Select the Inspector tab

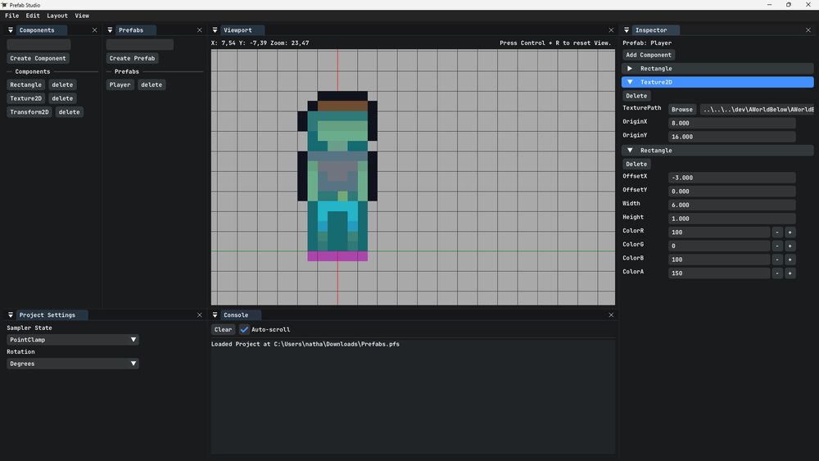[x=655, y=30]
